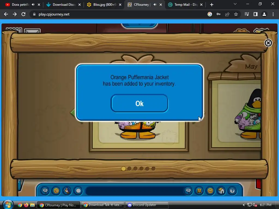The height and width of the screenshot is (209, 279).
Task: Switch to Discord Updater taskbar item
Action: [147, 205]
